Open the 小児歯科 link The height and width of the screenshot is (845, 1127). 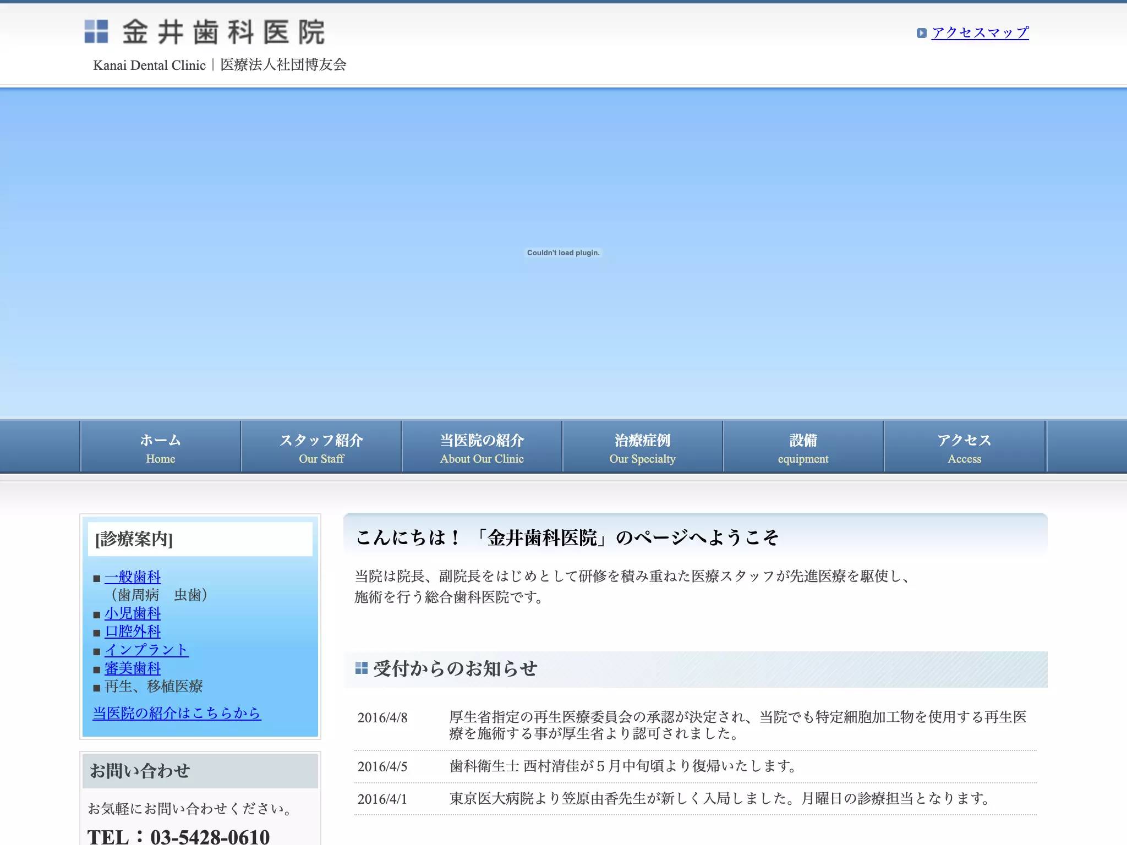(133, 613)
